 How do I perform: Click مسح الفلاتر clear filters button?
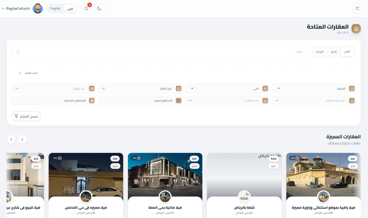(x=26, y=116)
